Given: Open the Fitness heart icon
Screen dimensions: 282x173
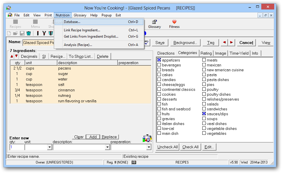Looking at the screenshot, I should pyautogui.click(x=174, y=24).
